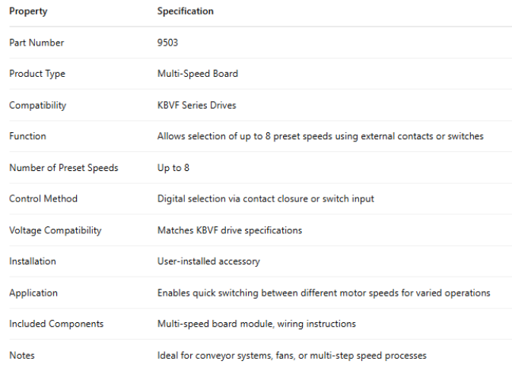Click the Up to 8 value
Viewport: 512px width, 380px height.
(173, 167)
